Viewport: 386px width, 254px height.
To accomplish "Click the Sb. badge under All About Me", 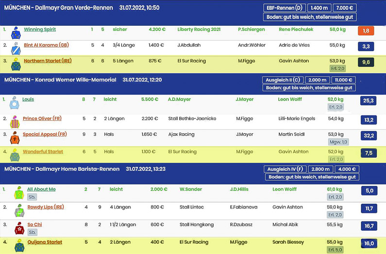I will click(32, 197).
